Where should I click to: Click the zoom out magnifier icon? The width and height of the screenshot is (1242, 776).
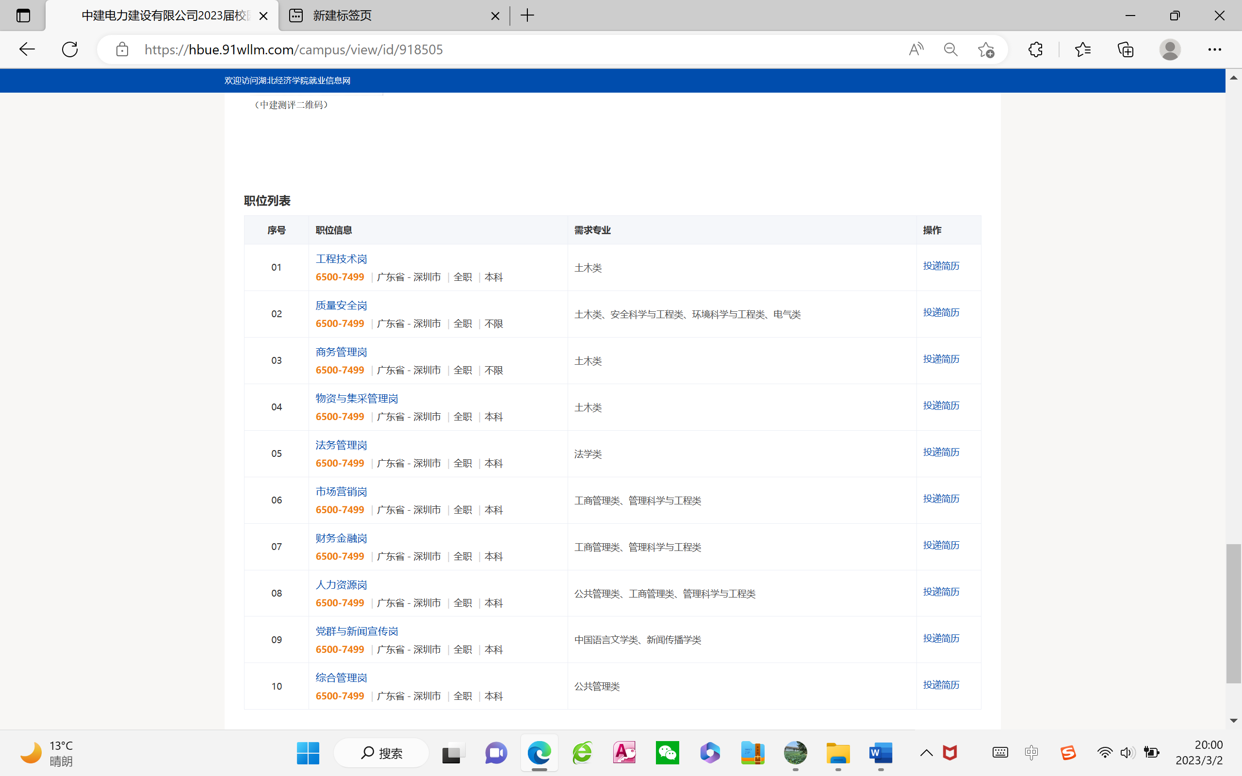coord(950,49)
